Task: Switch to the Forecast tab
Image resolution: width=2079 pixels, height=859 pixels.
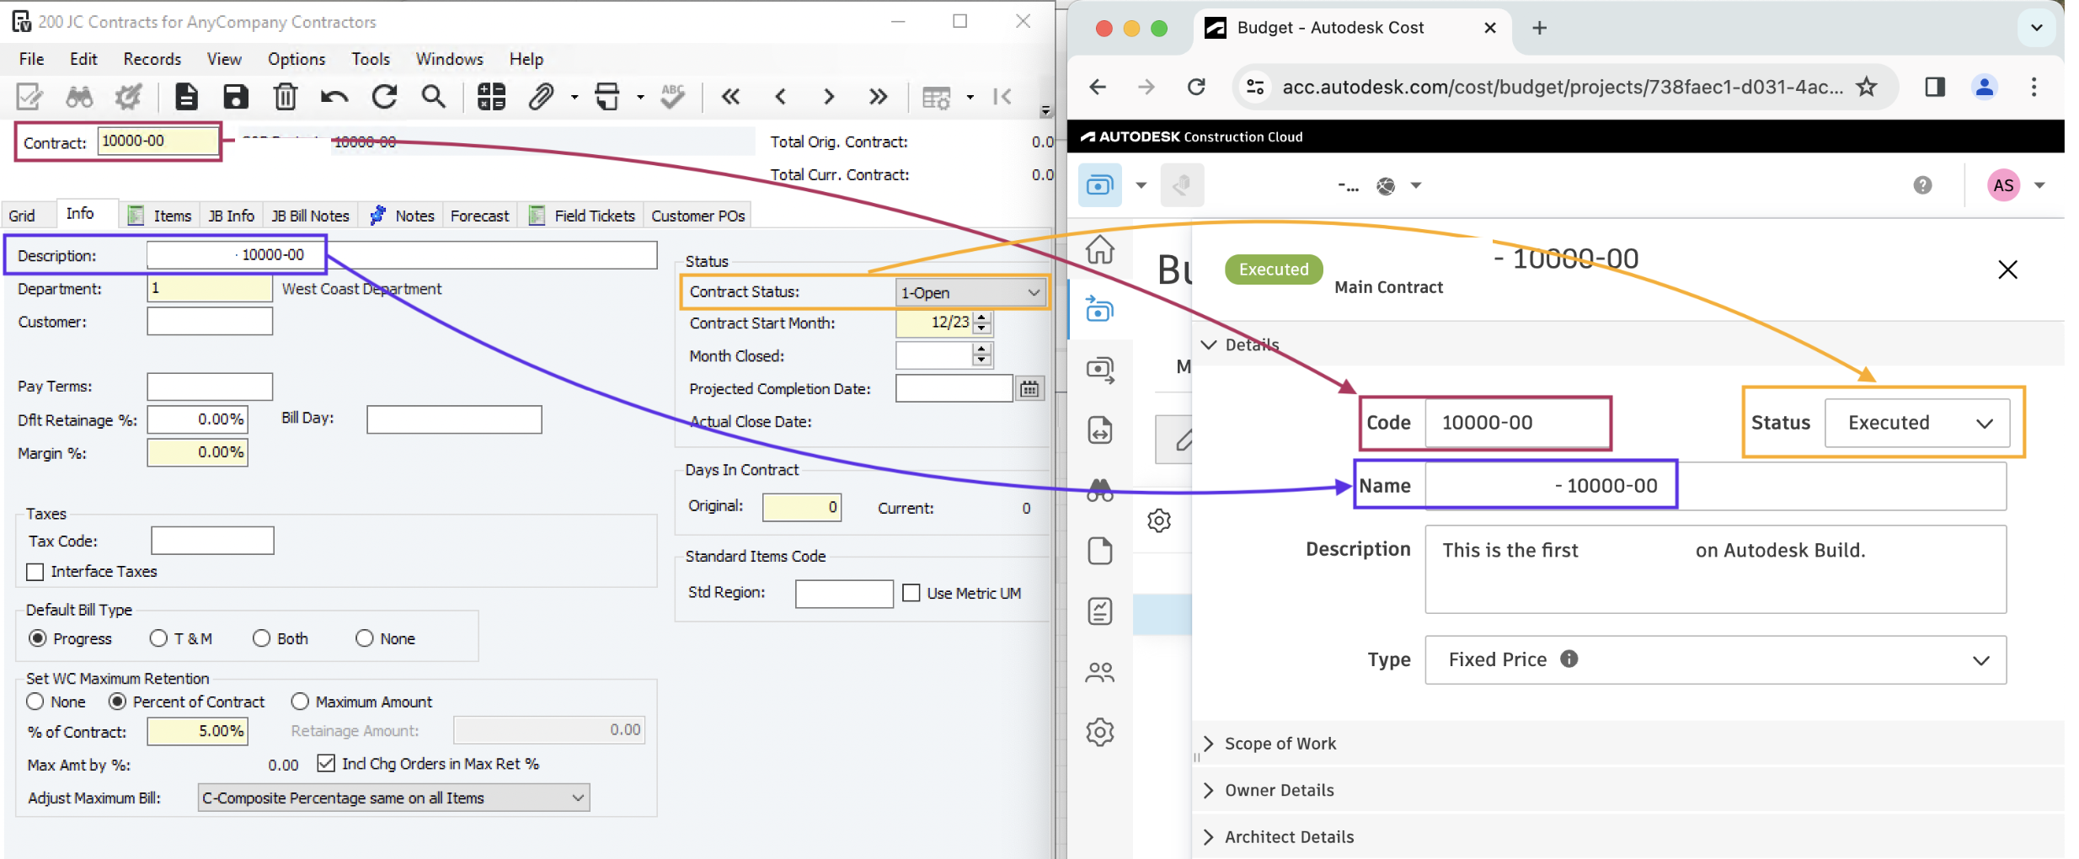Action: (x=479, y=216)
